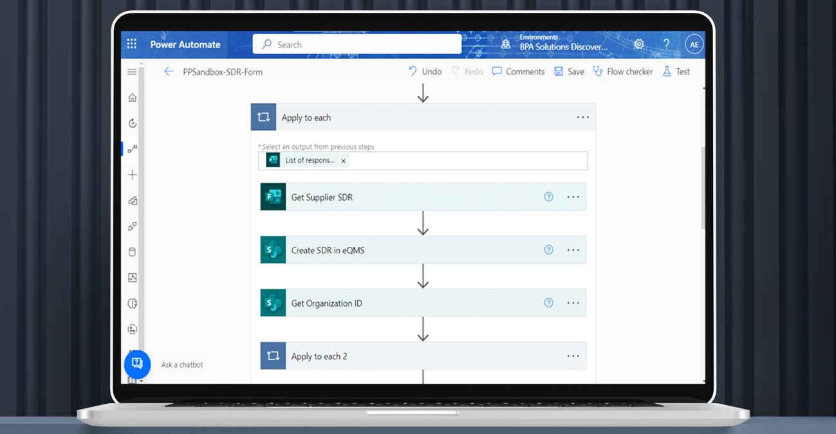Open the Get Organization ID ellipsis menu
836x434 pixels.
tap(573, 303)
